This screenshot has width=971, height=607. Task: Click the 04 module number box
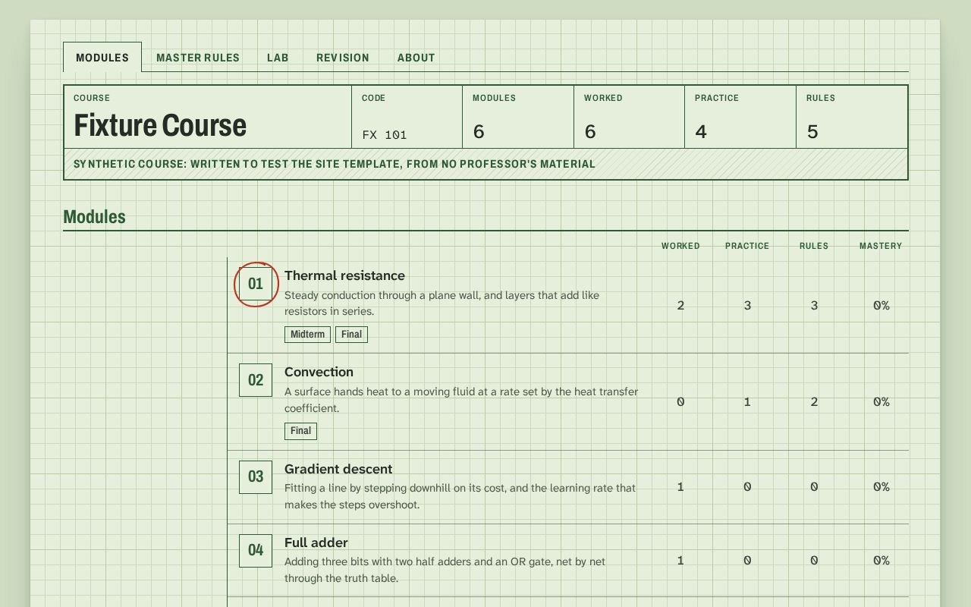tap(256, 551)
